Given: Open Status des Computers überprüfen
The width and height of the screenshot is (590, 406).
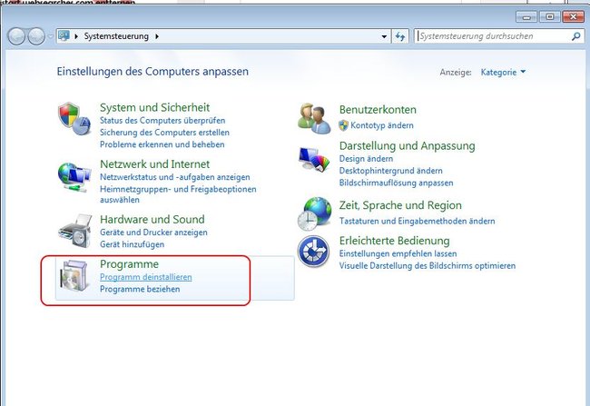Looking at the screenshot, I should [162, 121].
